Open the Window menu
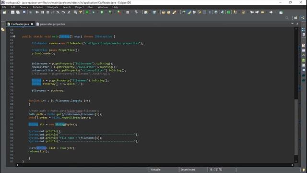307x173 pixels. [x=103, y=7]
